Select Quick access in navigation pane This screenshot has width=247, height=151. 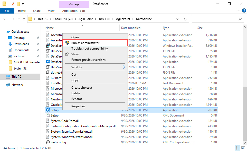pos(20,31)
